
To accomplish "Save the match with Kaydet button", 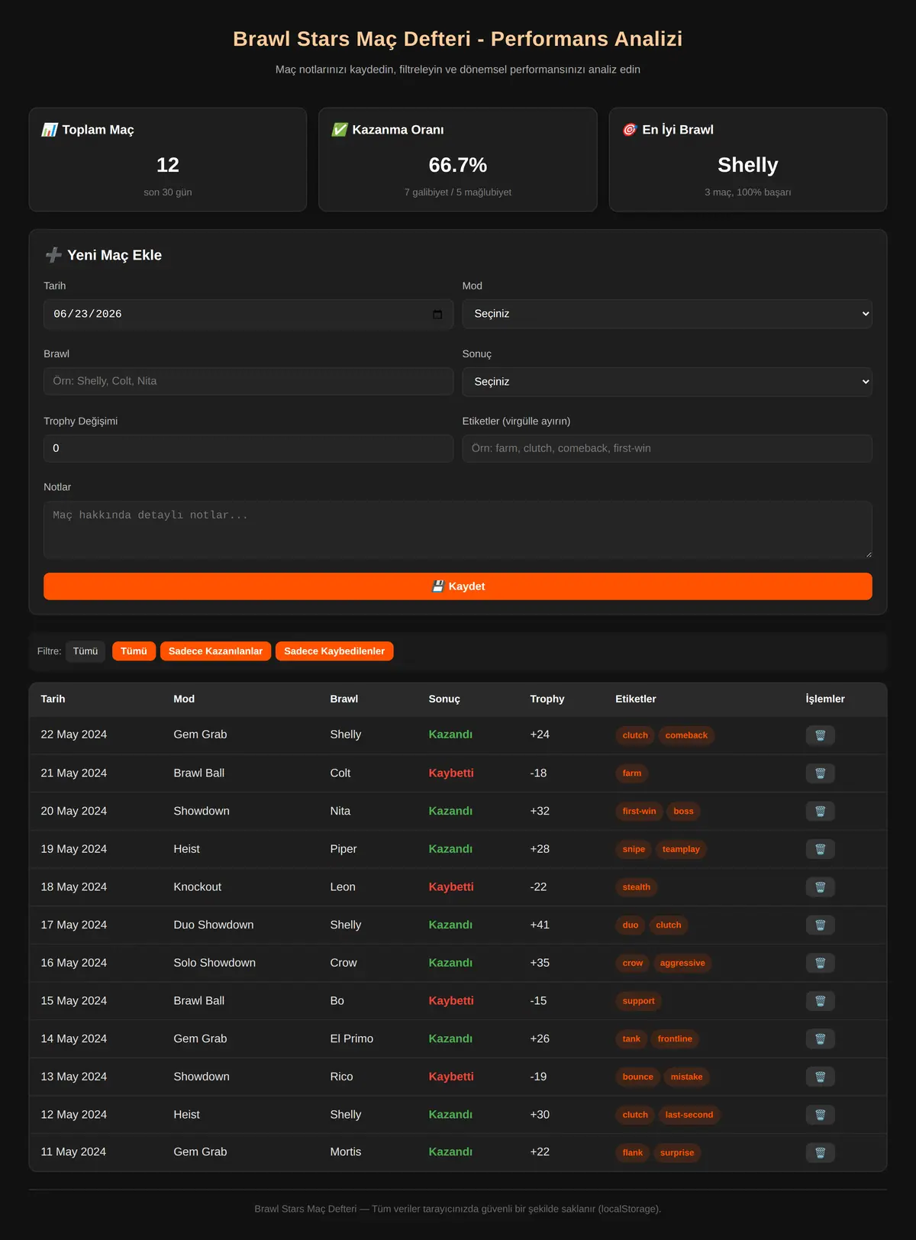I will [x=458, y=586].
